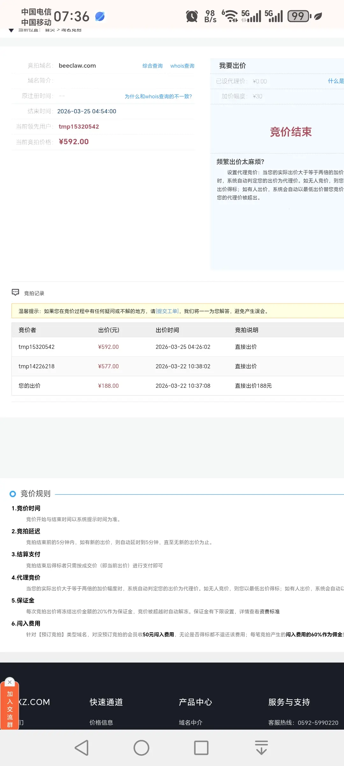Open the orange join chat group widget
The height and width of the screenshot is (766, 344).
[x=10, y=709]
